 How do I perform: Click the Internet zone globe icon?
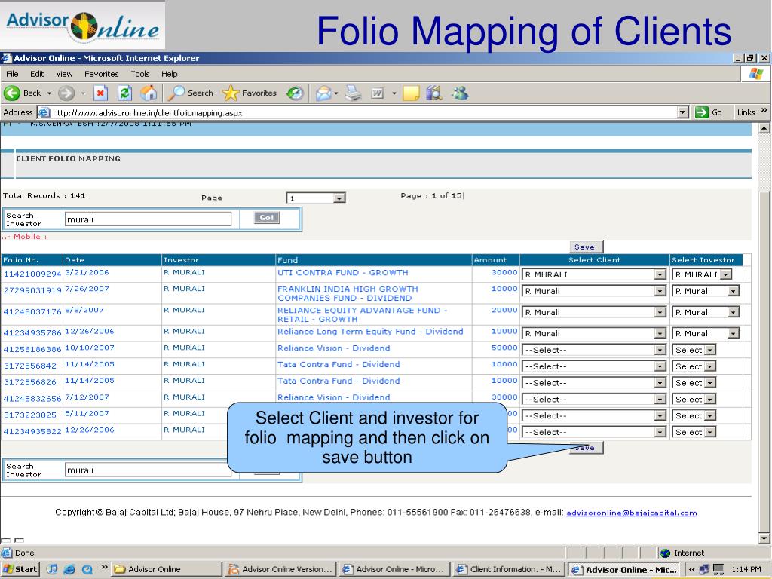pyautogui.click(x=665, y=553)
